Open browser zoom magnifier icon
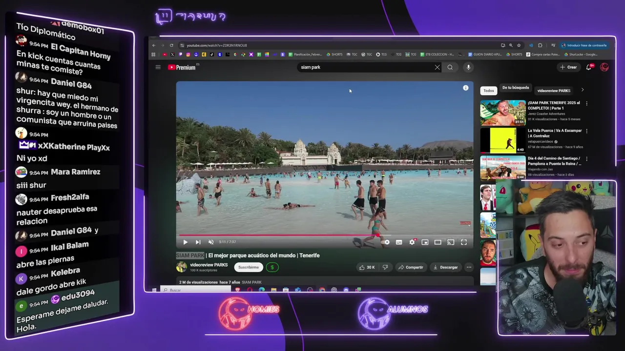 click(511, 45)
